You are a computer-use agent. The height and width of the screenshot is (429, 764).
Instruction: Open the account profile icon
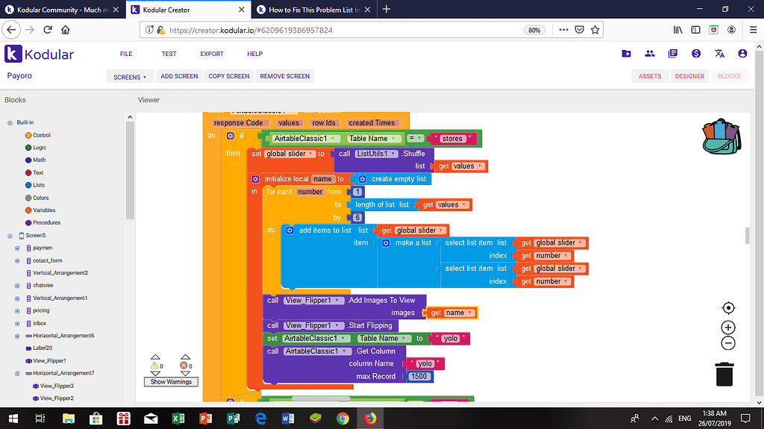(x=742, y=54)
